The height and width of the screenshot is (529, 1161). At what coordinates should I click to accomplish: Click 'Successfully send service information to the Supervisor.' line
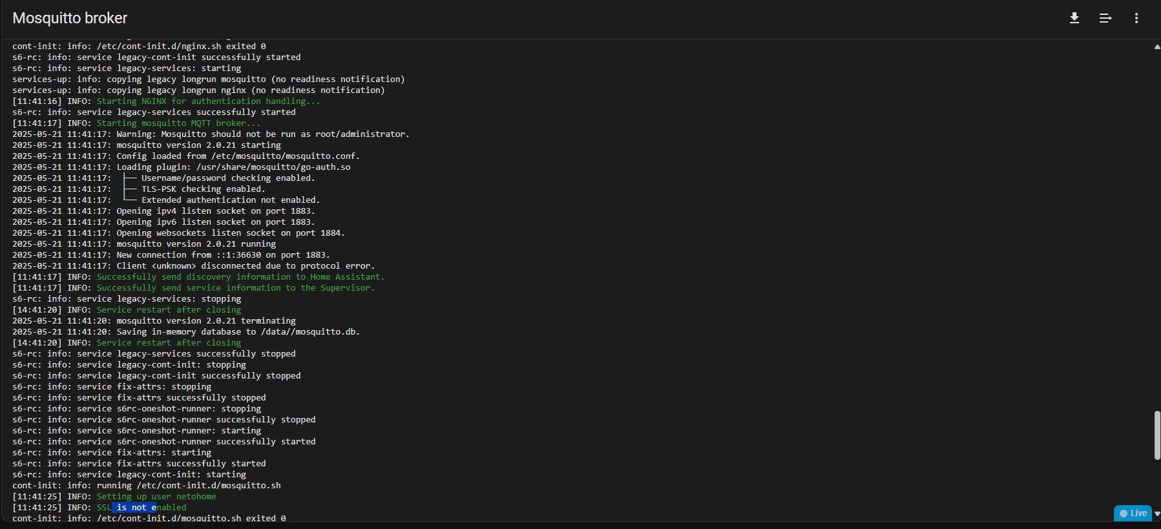click(193, 287)
